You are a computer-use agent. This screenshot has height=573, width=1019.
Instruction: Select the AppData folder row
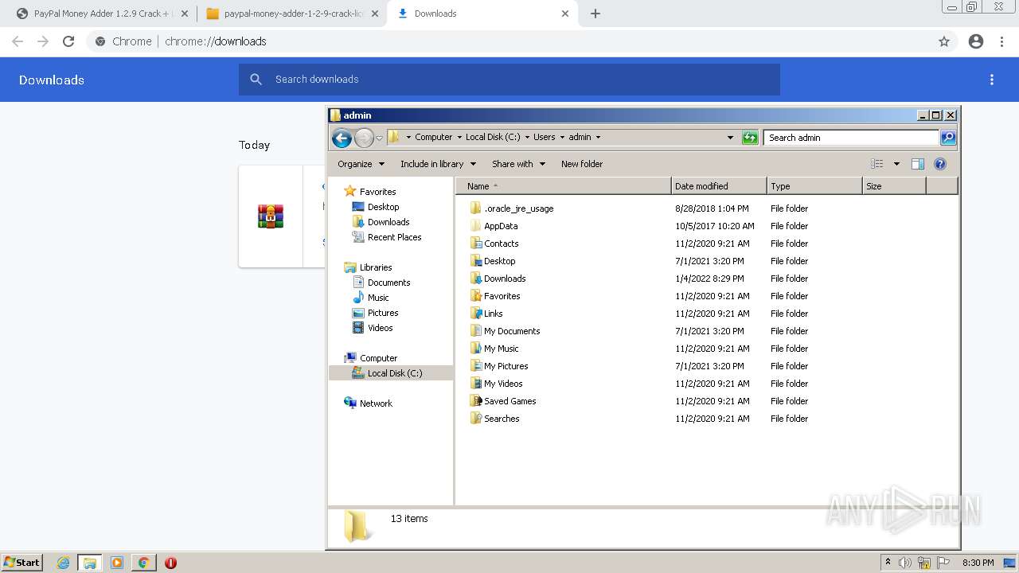click(501, 226)
